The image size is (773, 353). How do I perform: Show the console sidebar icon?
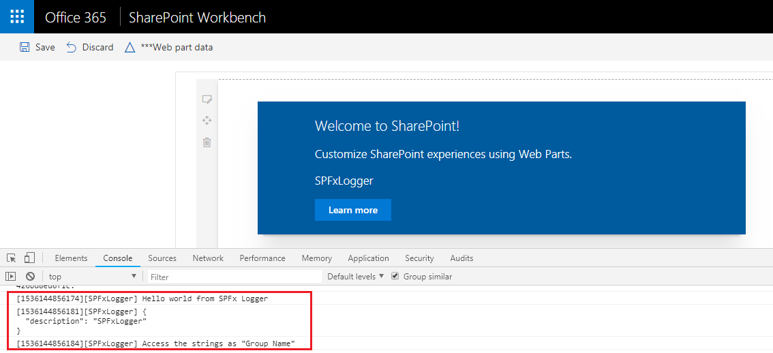click(x=11, y=277)
